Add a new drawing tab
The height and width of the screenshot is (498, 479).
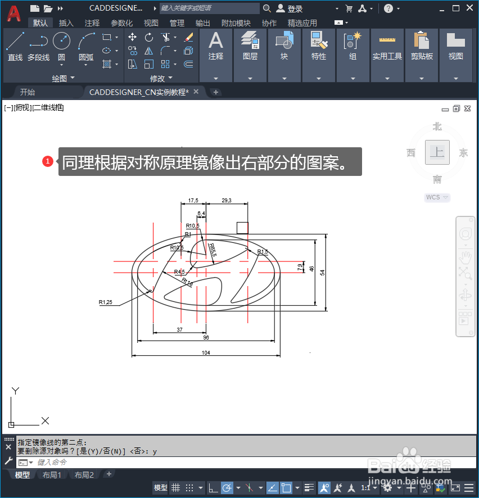[x=216, y=92]
